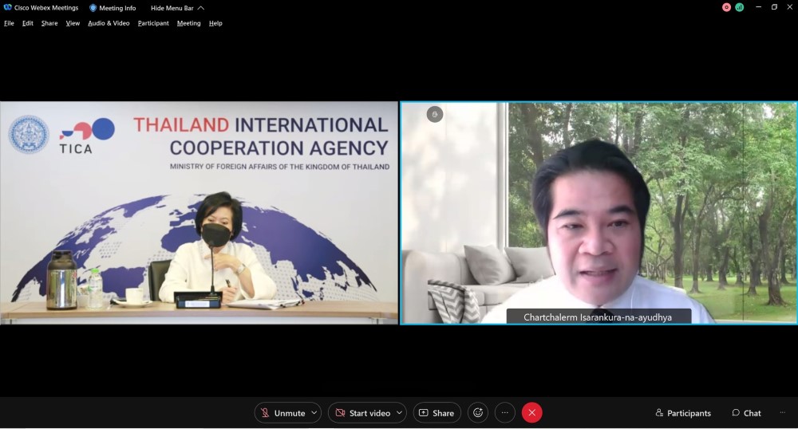Open panel options ellipsis beside Chat

782,413
